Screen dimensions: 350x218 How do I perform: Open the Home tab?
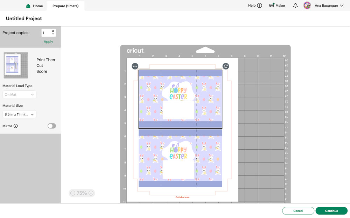tap(35, 6)
